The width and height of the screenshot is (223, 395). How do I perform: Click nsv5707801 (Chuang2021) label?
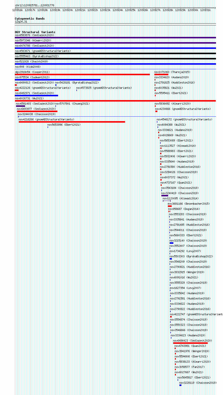[x=73, y=104]
